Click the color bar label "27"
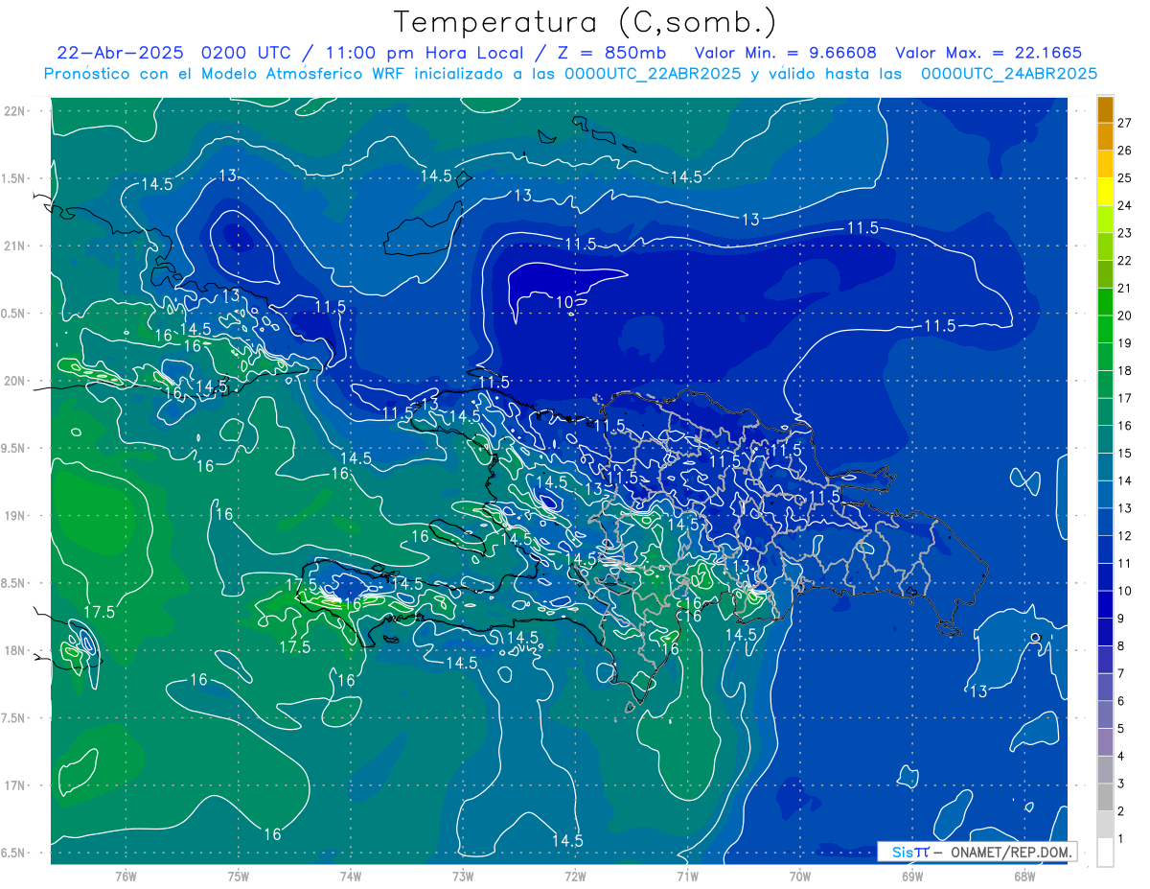This screenshot has height=889, width=1150. [1124, 123]
